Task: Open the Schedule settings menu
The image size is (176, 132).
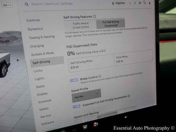Action: [x=45, y=101]
